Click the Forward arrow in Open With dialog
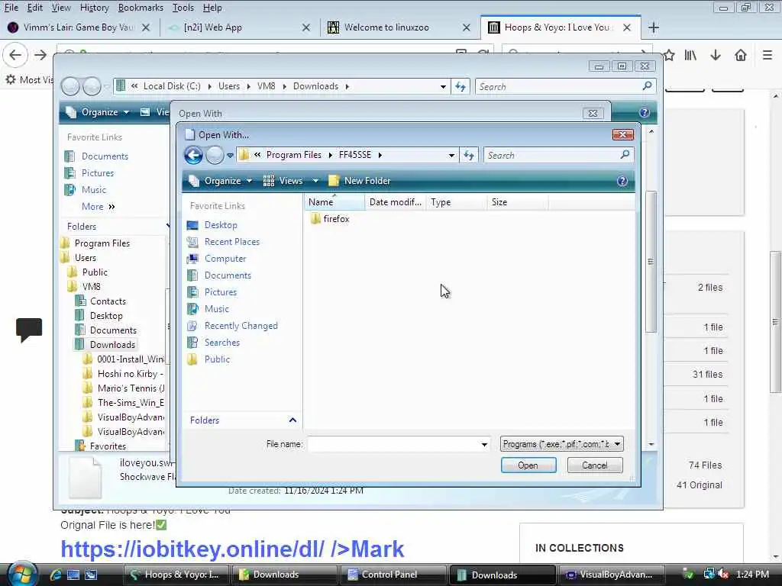Screen dimensions: 782x586 pyautogui.click(x=215, y=156)
